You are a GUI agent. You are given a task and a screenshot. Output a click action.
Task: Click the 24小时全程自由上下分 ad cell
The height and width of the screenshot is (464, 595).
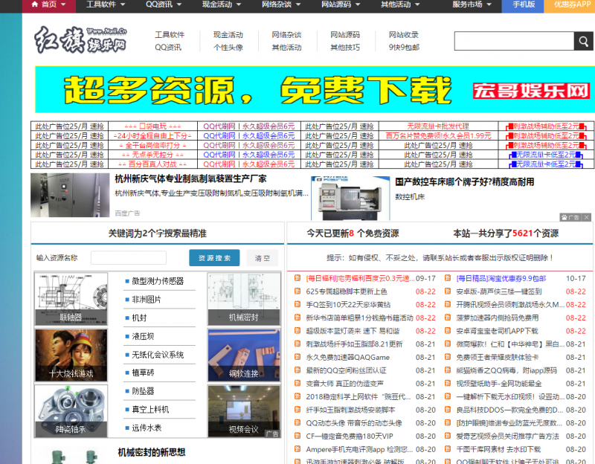pyautogui.click(x=152, y=136)
